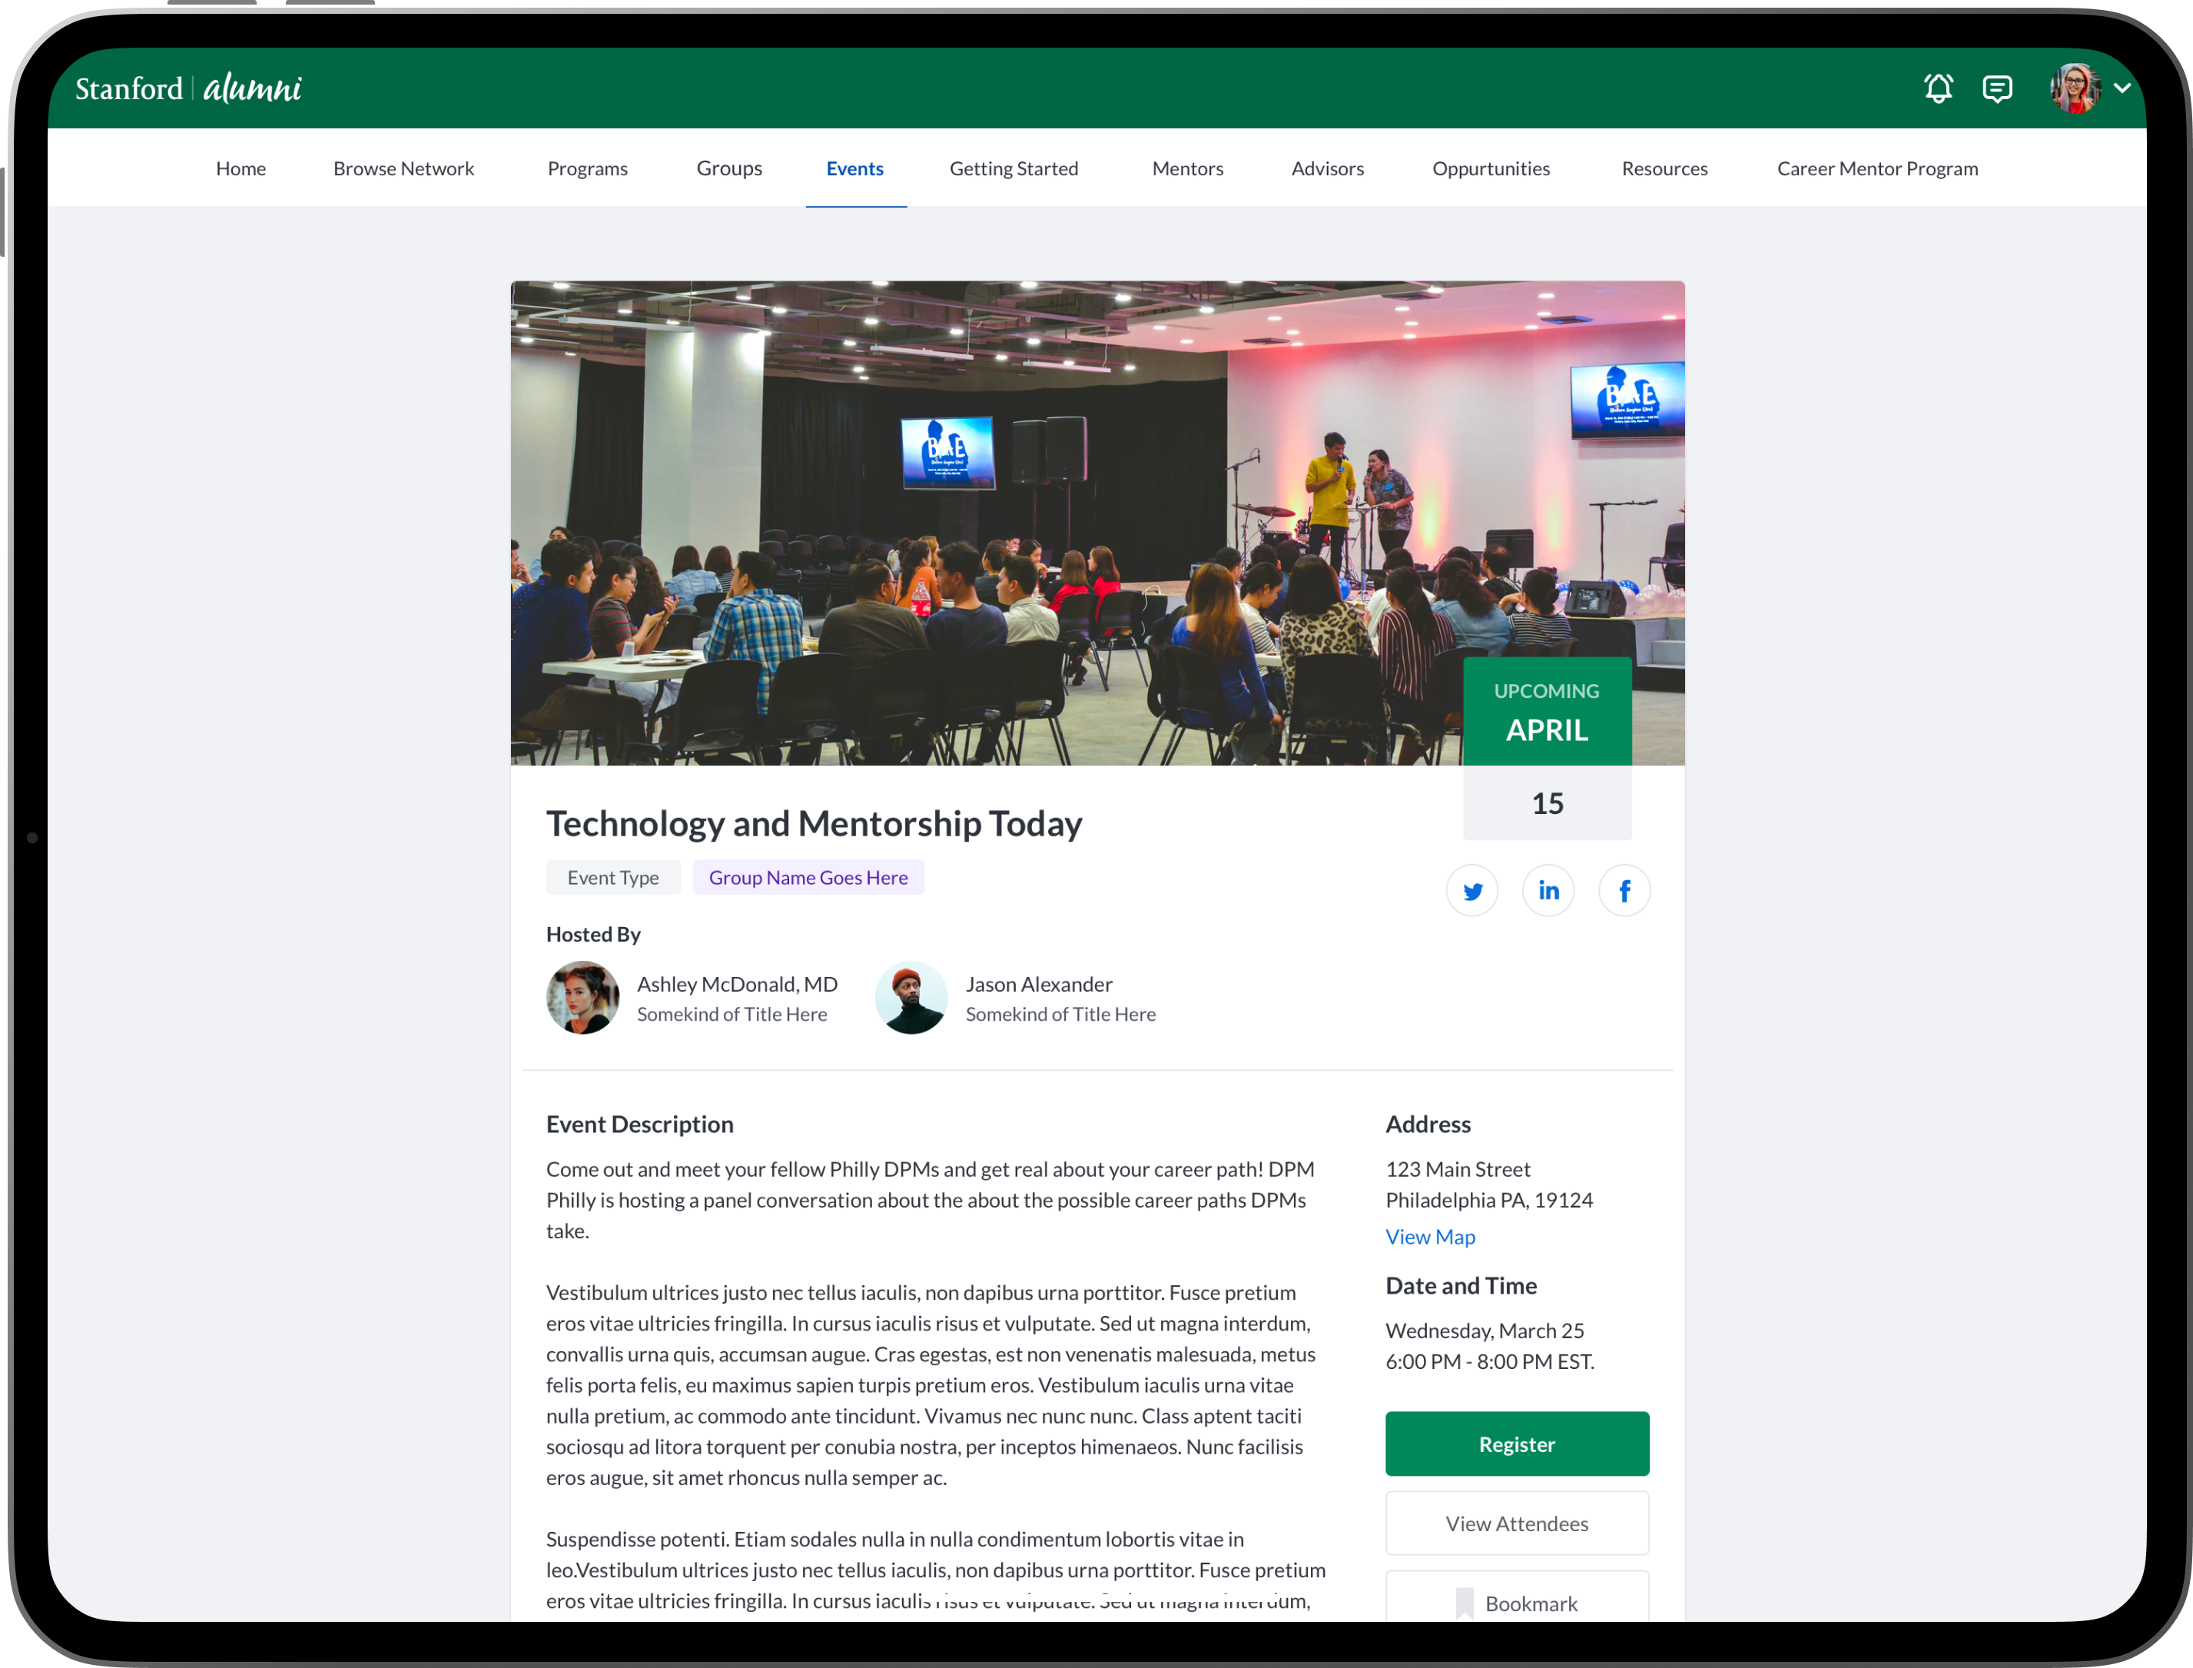
Task: Share event on Facebook
Action: pyautogui.click(x=1624, y=891)
